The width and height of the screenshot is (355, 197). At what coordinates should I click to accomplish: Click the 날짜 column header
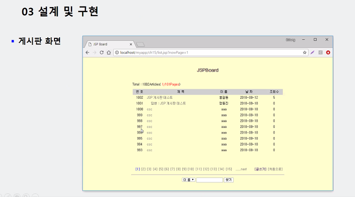pyautogui.click(x=249, y=92)
